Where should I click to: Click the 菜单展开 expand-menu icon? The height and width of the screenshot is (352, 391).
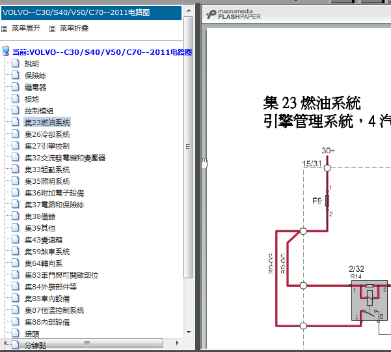click(5, 29)
